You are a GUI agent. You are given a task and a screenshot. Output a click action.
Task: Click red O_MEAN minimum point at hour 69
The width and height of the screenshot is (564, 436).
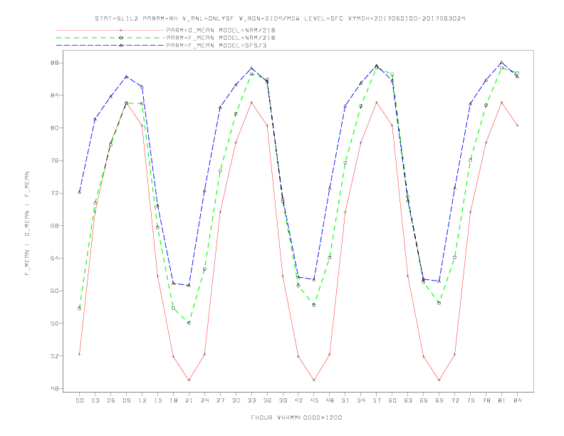pos(439,380)
